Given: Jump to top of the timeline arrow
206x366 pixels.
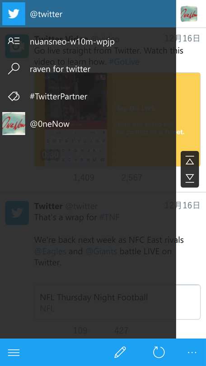Looking at the screenshot, I should pos(190,161).
